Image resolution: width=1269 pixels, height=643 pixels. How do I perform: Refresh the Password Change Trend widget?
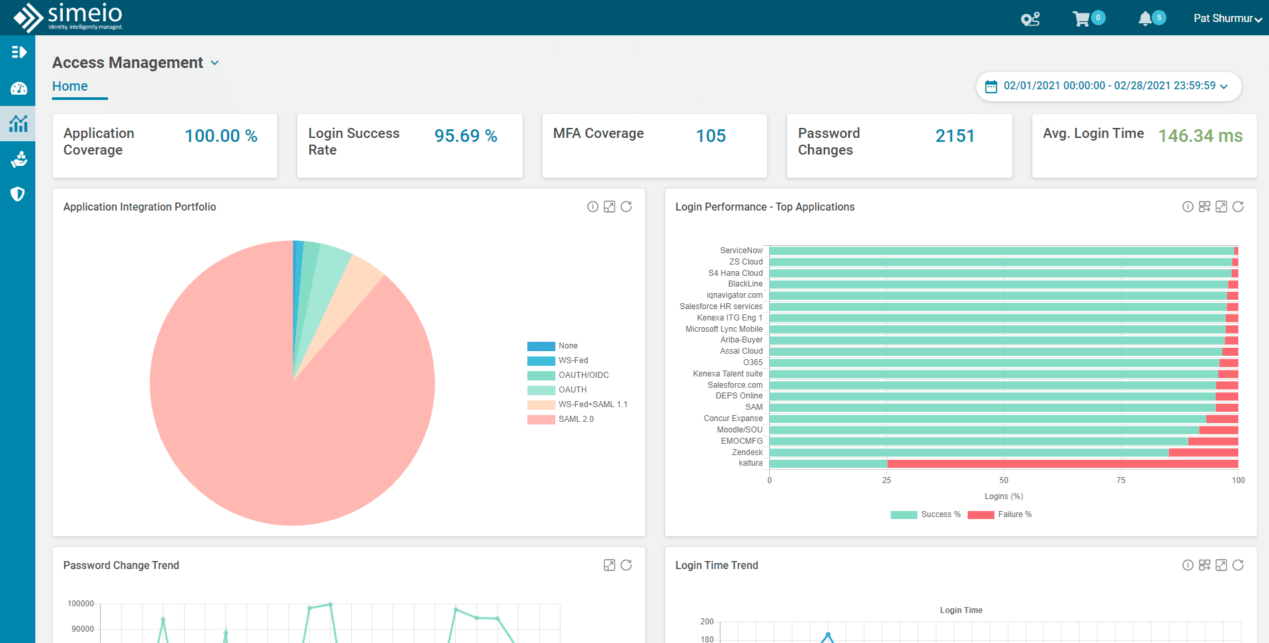[626, 564]
